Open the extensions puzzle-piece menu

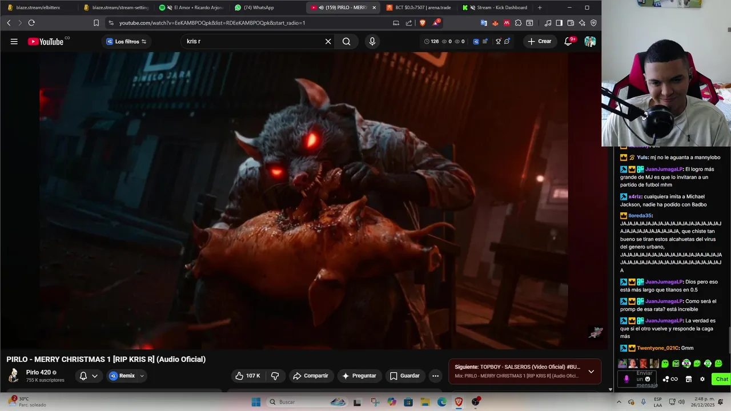(x=518, y=23)
